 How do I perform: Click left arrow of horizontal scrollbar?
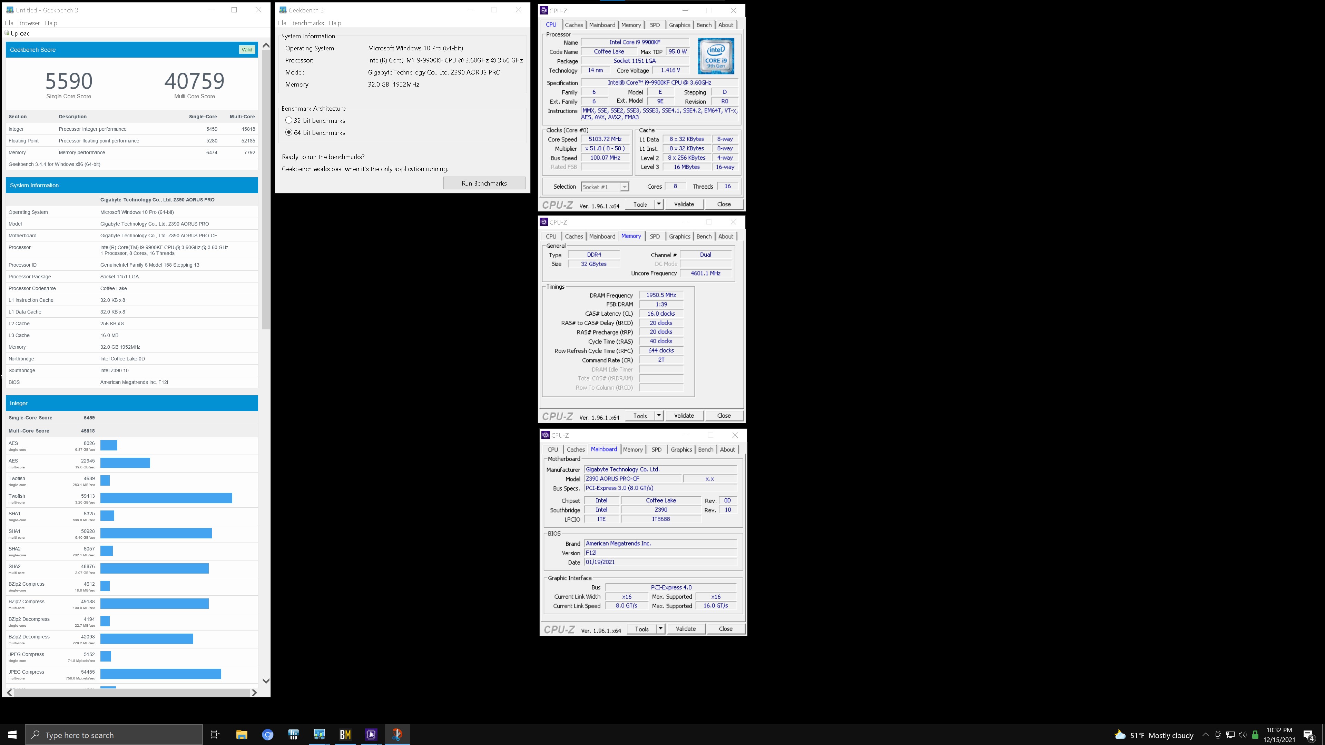[x=9, y=693]
